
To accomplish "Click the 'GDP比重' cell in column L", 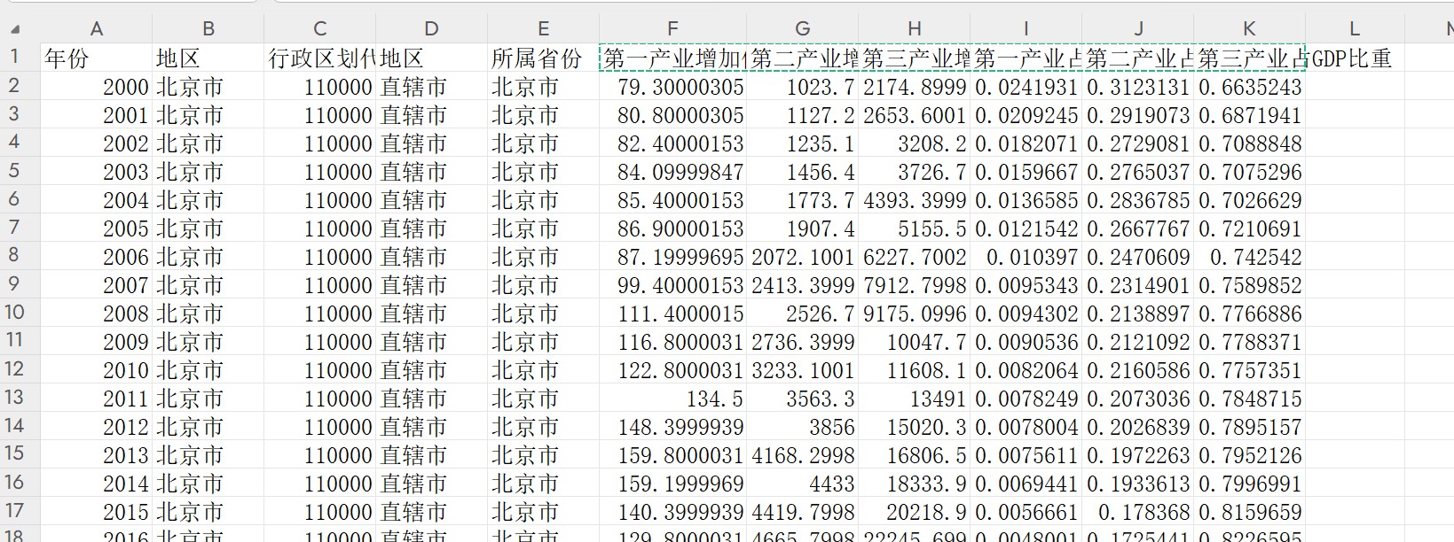I will click(x=1355, y=58).
